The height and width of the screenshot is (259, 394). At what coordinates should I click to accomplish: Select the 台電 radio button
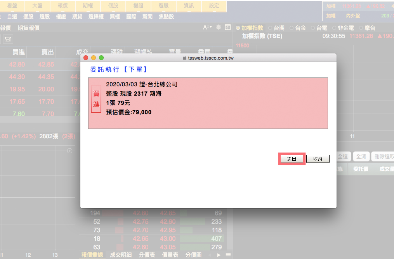pyautogui.click(x=313, y=28)
